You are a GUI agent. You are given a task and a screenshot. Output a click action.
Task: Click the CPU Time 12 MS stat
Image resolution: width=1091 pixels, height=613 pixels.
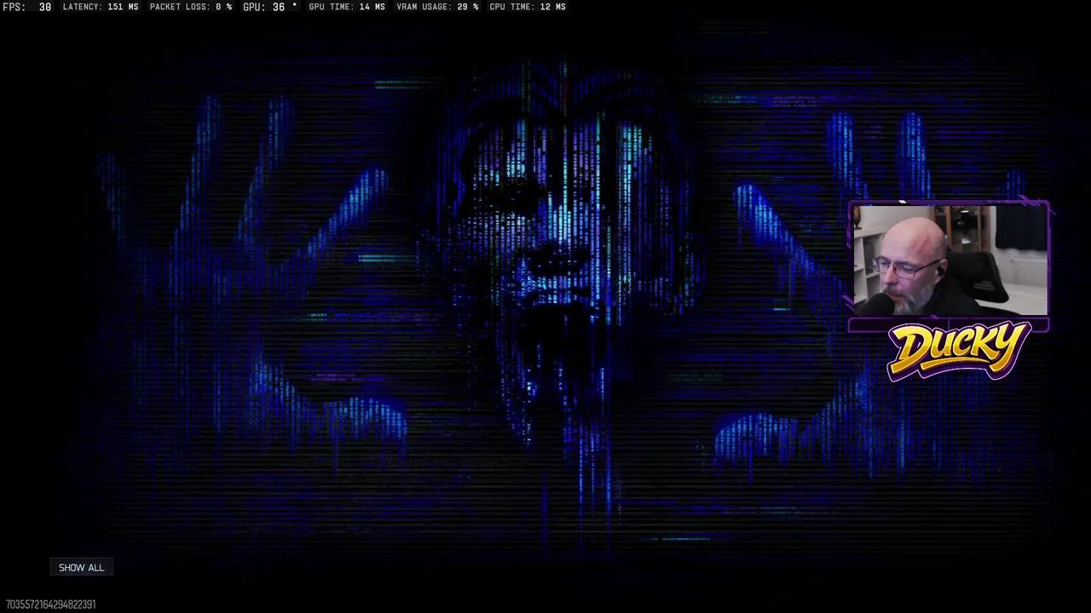click(x=527, y=7)
